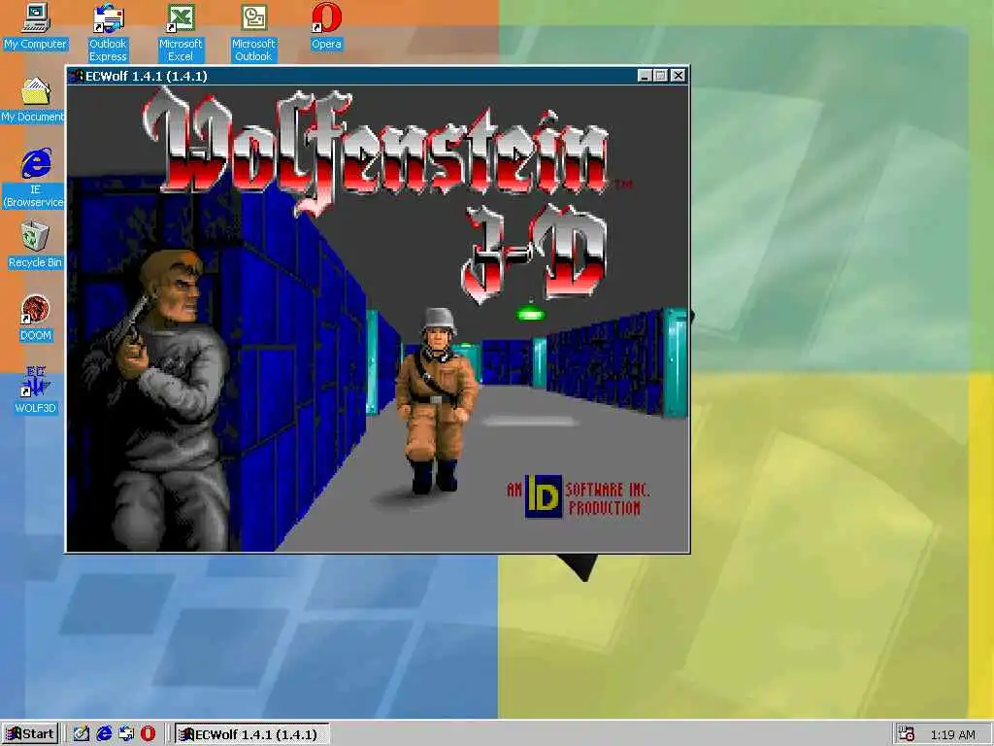Screen dimensions: 994x746
Task: Launch Internet Explorer from quick launch
Action: (103, 734)
